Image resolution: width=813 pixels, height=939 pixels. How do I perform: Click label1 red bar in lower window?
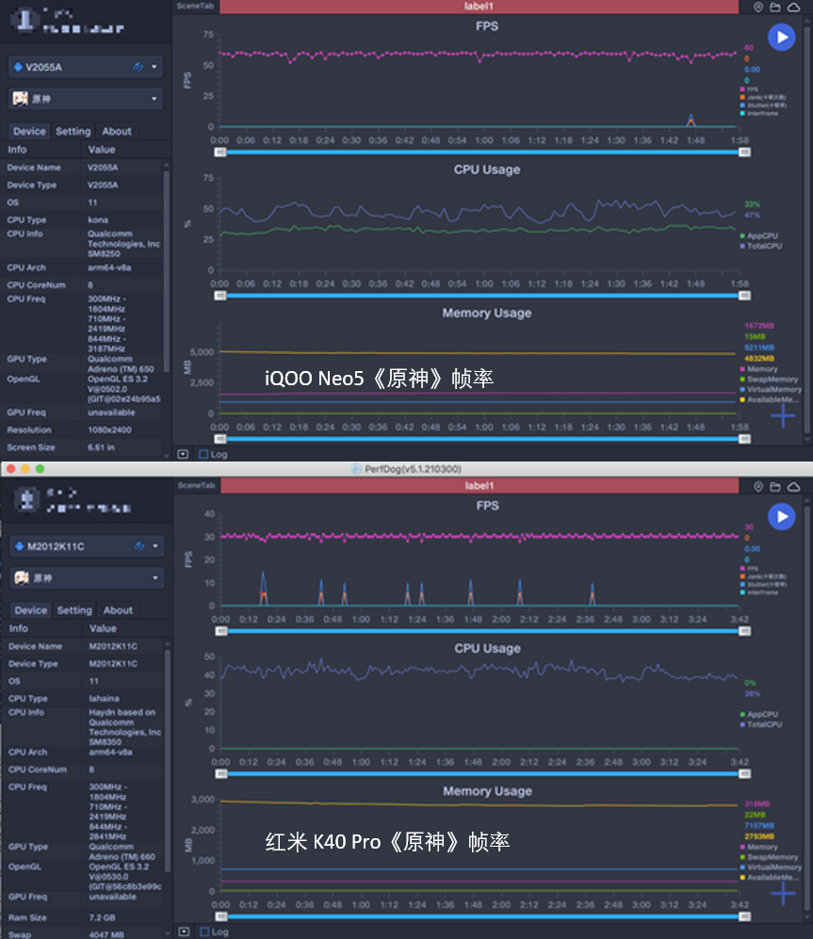pos(480,486)
